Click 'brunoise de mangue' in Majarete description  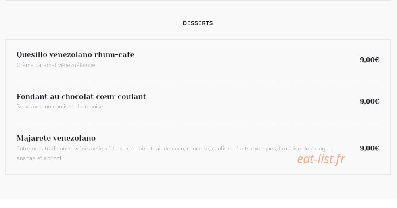(x=305, y=148)
